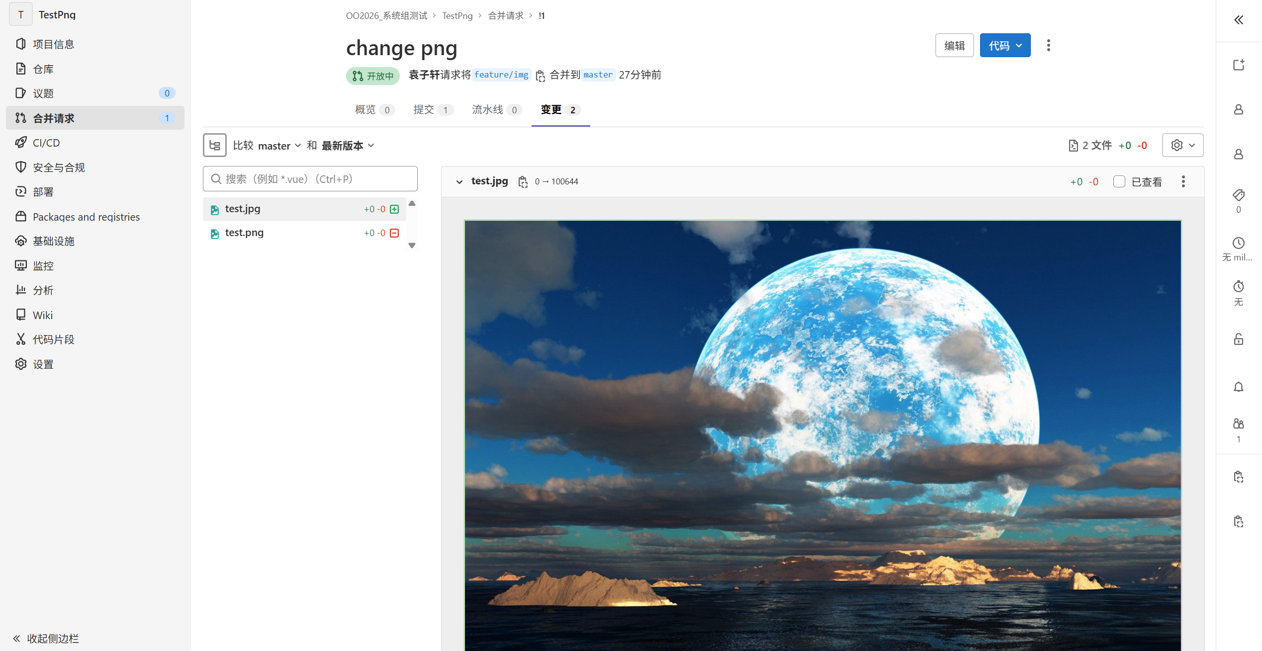Open the TestPng breadcrumb link
Viewport: 1262px width, 651px height.
click(x=457, y=15)
